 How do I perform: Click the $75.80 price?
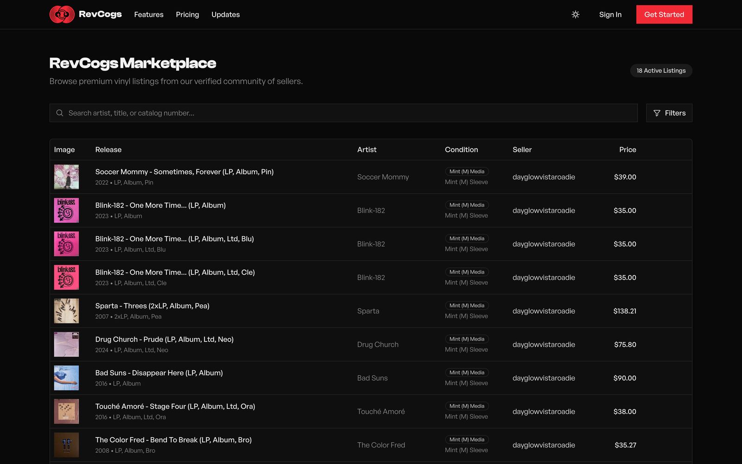625,344
